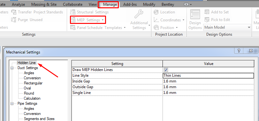The width and height of the screenshot is (259, 121).
Task: Select Pipe Settings in the tree
Action: [x=27, y=103]
